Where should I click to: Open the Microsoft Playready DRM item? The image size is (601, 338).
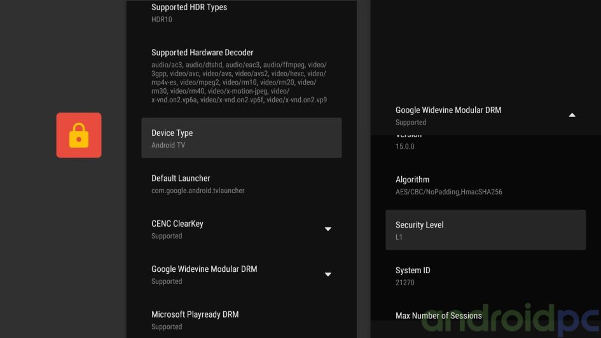point(241,320)
